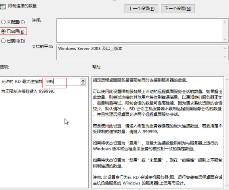Click into the 注释 comment text box
This screenshot has width=229, height=190.
coord(139,30)
